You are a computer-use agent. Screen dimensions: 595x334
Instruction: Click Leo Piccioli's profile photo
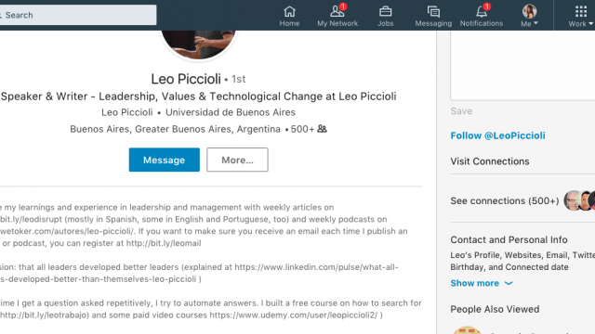click(198, 45)
